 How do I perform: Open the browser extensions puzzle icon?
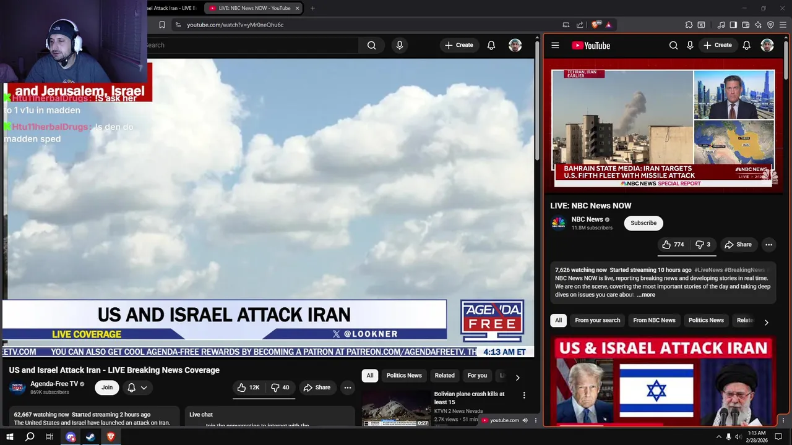[689, 25]
